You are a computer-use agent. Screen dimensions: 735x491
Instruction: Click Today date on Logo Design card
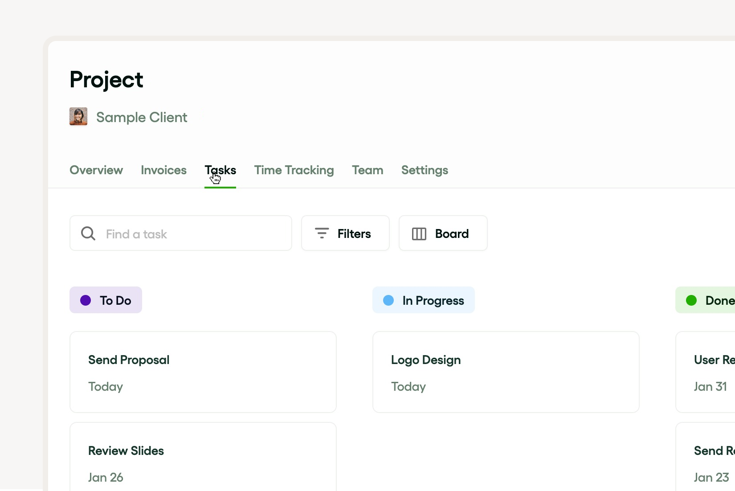(x=408, y=387)
